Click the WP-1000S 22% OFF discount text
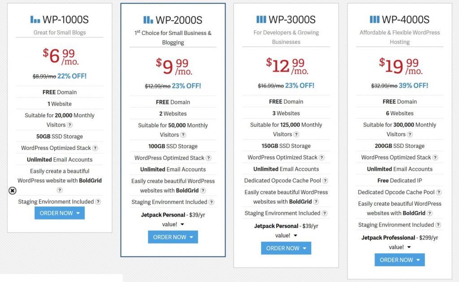This screenshot has height=282, width=459. pyautogui.click(x=72, y=76)
